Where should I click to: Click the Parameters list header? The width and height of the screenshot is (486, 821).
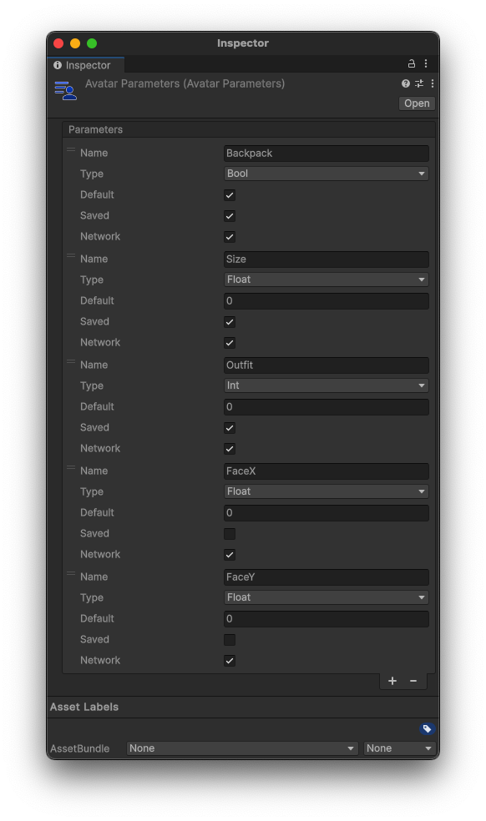click(249, 129)
